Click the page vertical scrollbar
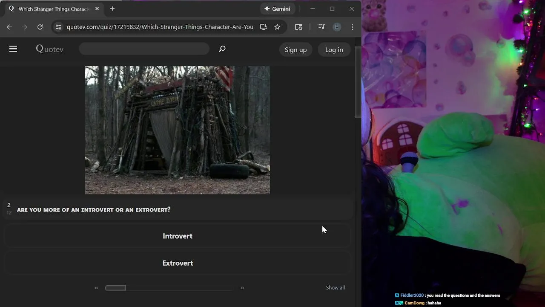This screenshot has width=545, height=307. (358, 81)
